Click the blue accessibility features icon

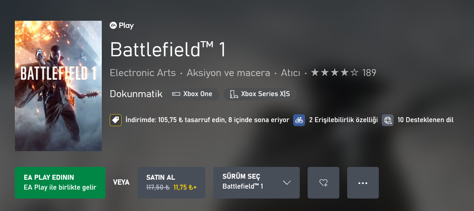point(299,120)
